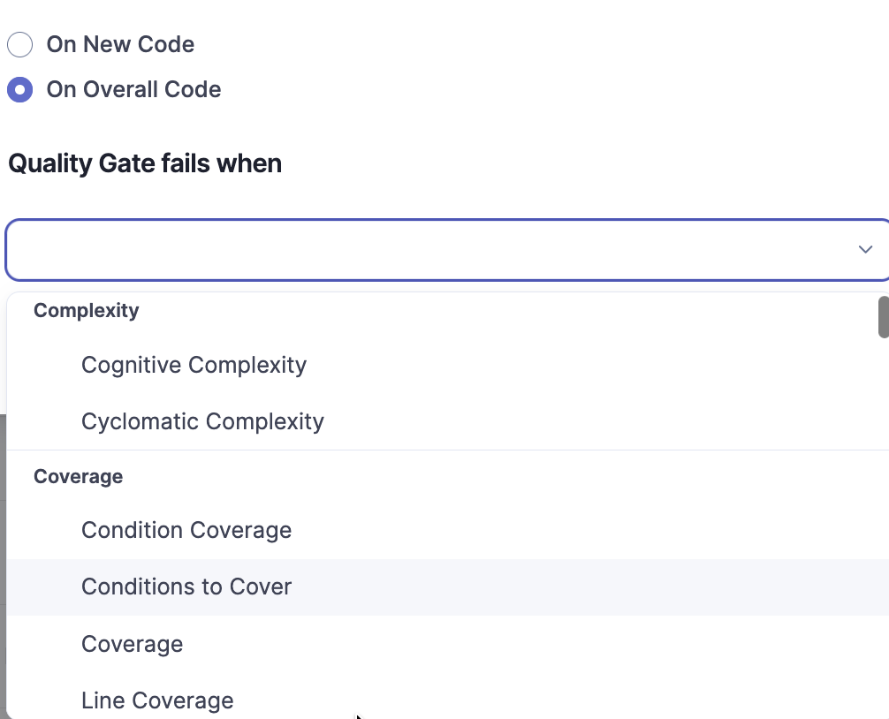The height and width of the screenshot is (719, 889).
Task: Pick the highlighted Conditions to Cover option
Action: pyautogui.click(x=186, y=587)
